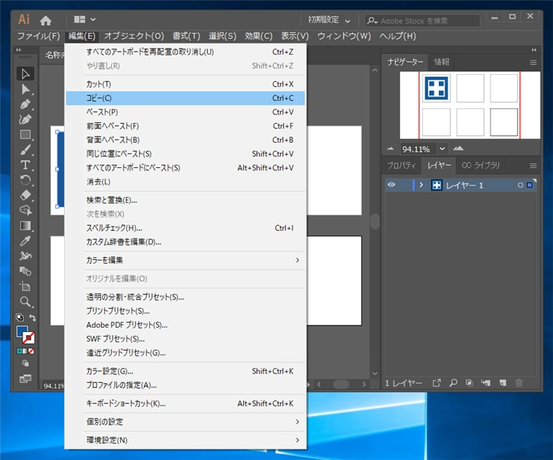Click the target circle of レイヤー 1
The height and width of the screenshot is (460, 553).
(520, 185)
